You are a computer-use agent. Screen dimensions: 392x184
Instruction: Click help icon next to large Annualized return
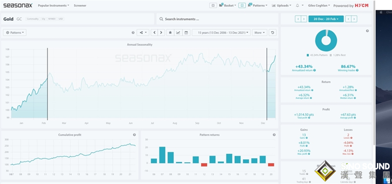315,70
